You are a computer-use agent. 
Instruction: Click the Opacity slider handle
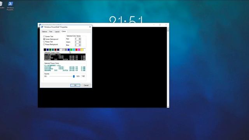[x=74, y=76]
